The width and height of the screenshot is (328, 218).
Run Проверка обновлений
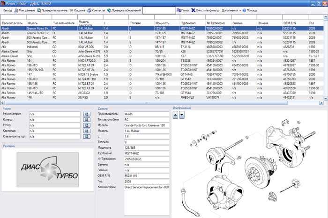pyautogui.click(x=124, y=10)
